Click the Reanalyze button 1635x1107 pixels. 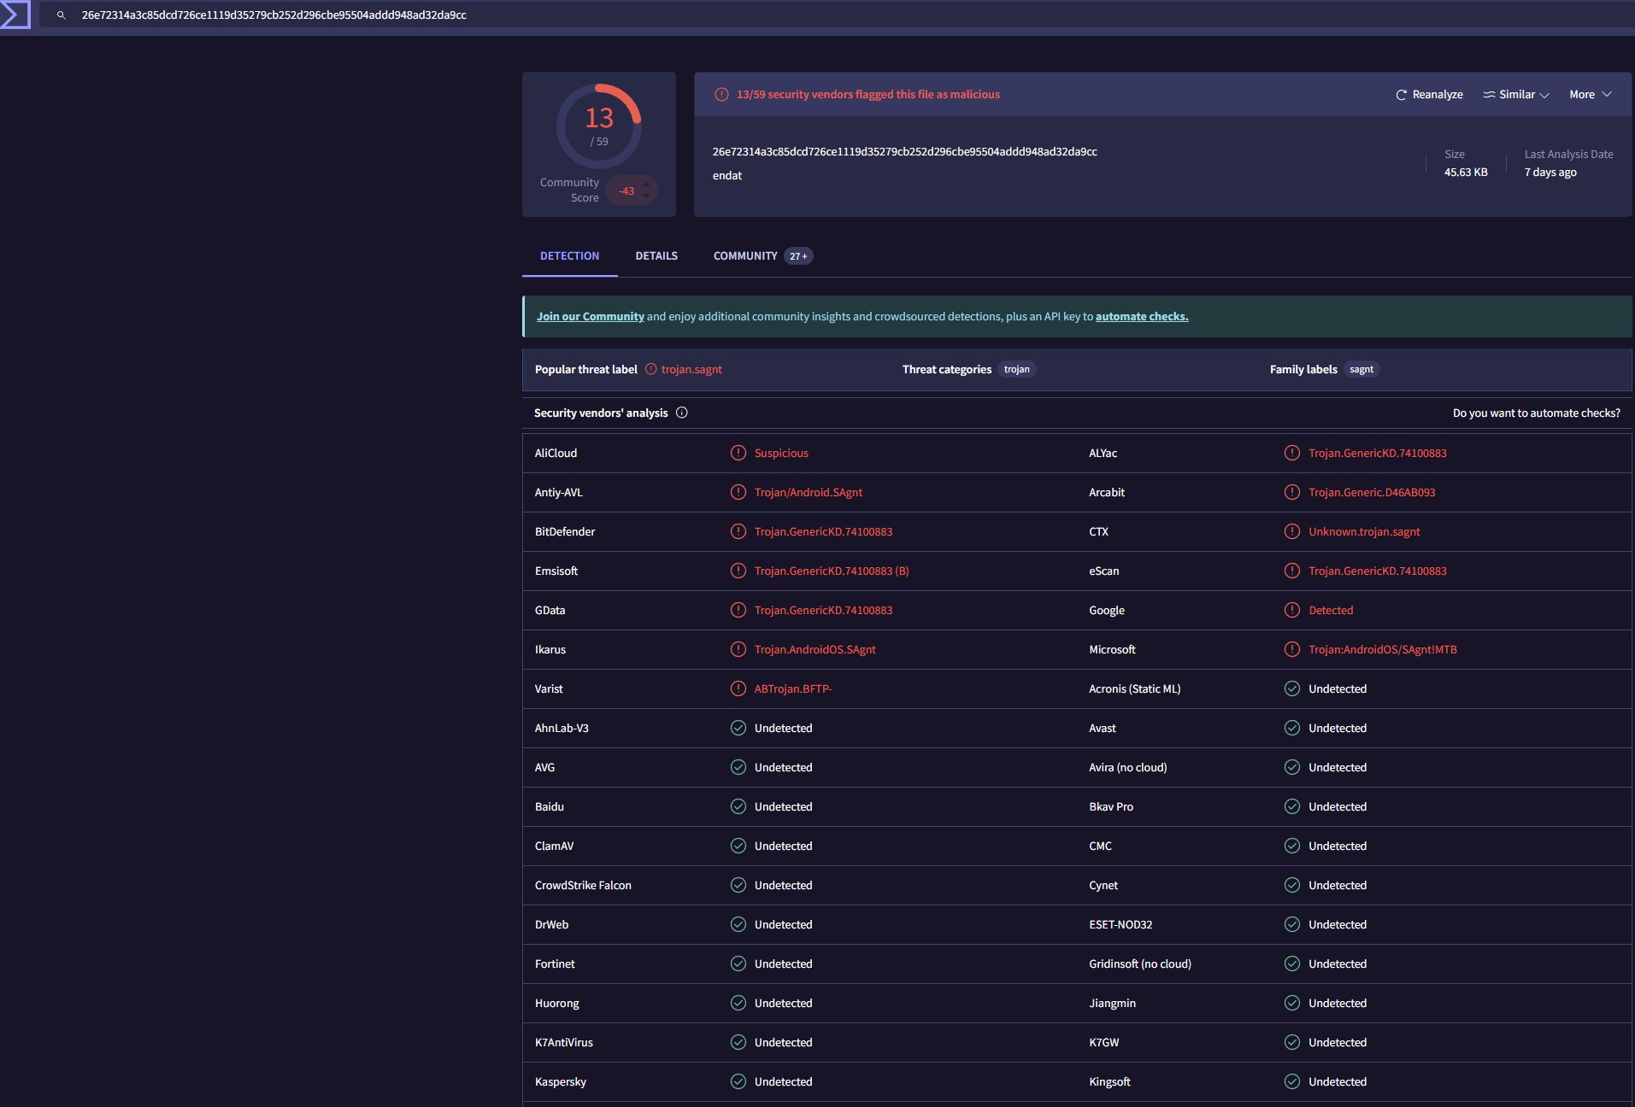click(1429, 95)
